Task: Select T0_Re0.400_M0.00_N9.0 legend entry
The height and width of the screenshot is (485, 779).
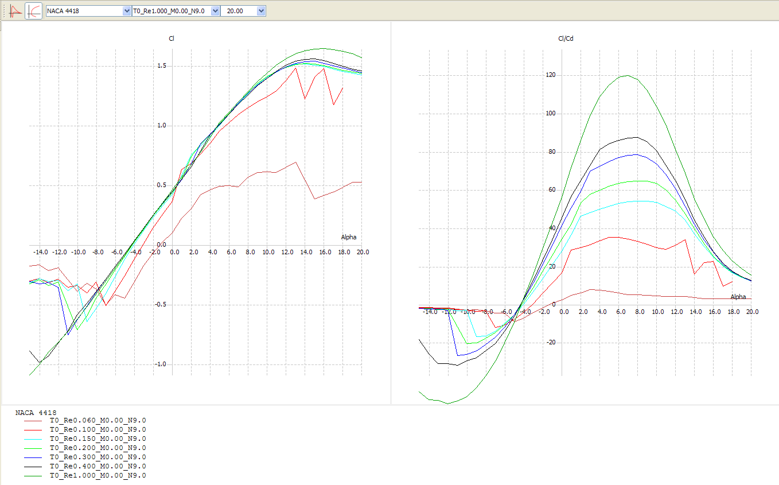Action: coord(98,466)
